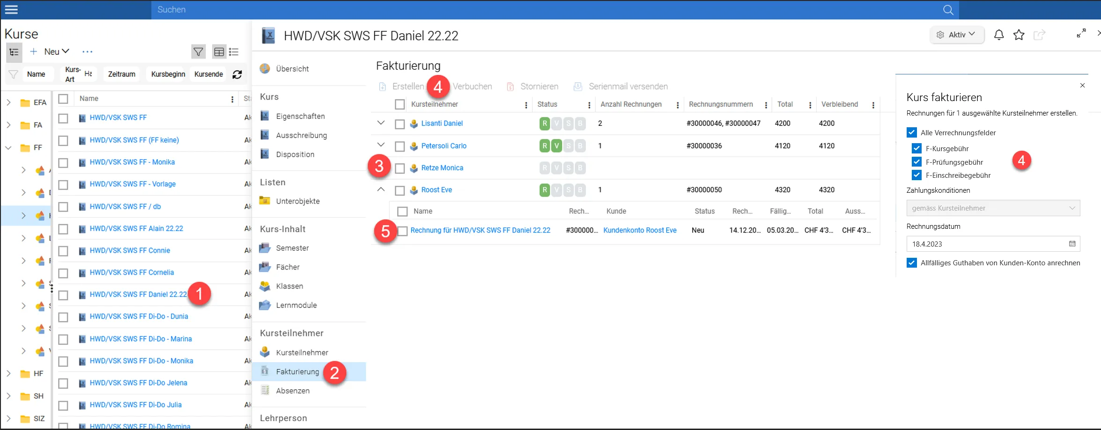Open the Rechnungsdatum calendar picker
1101x430 pixels.
tap(1072, 244)
